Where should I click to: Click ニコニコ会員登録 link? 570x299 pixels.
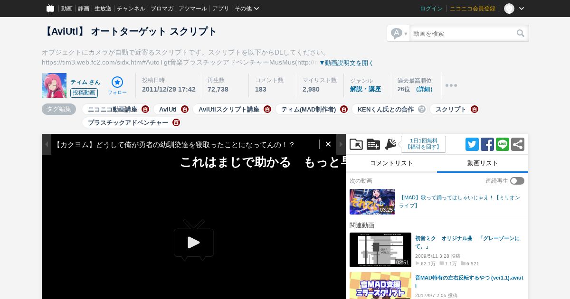click(473, 9)
